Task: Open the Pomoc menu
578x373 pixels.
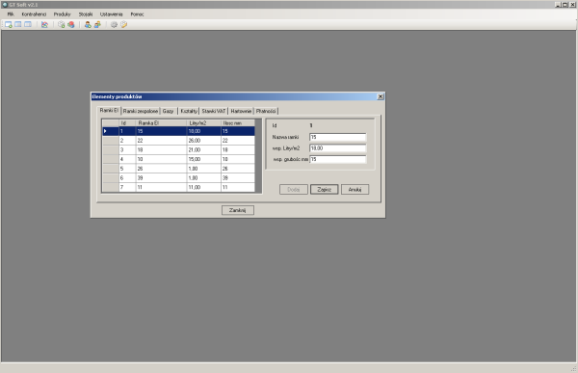Action: 137,14
